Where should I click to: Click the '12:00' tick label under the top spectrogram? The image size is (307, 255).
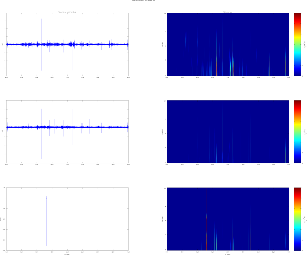tap(228, 77)
